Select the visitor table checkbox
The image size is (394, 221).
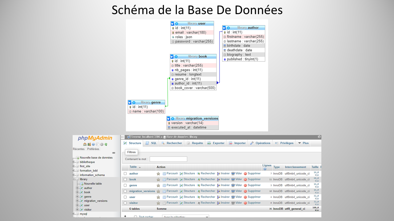[125, 203]
